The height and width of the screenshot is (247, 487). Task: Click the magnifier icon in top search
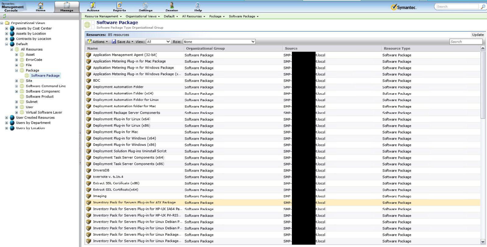483,7
